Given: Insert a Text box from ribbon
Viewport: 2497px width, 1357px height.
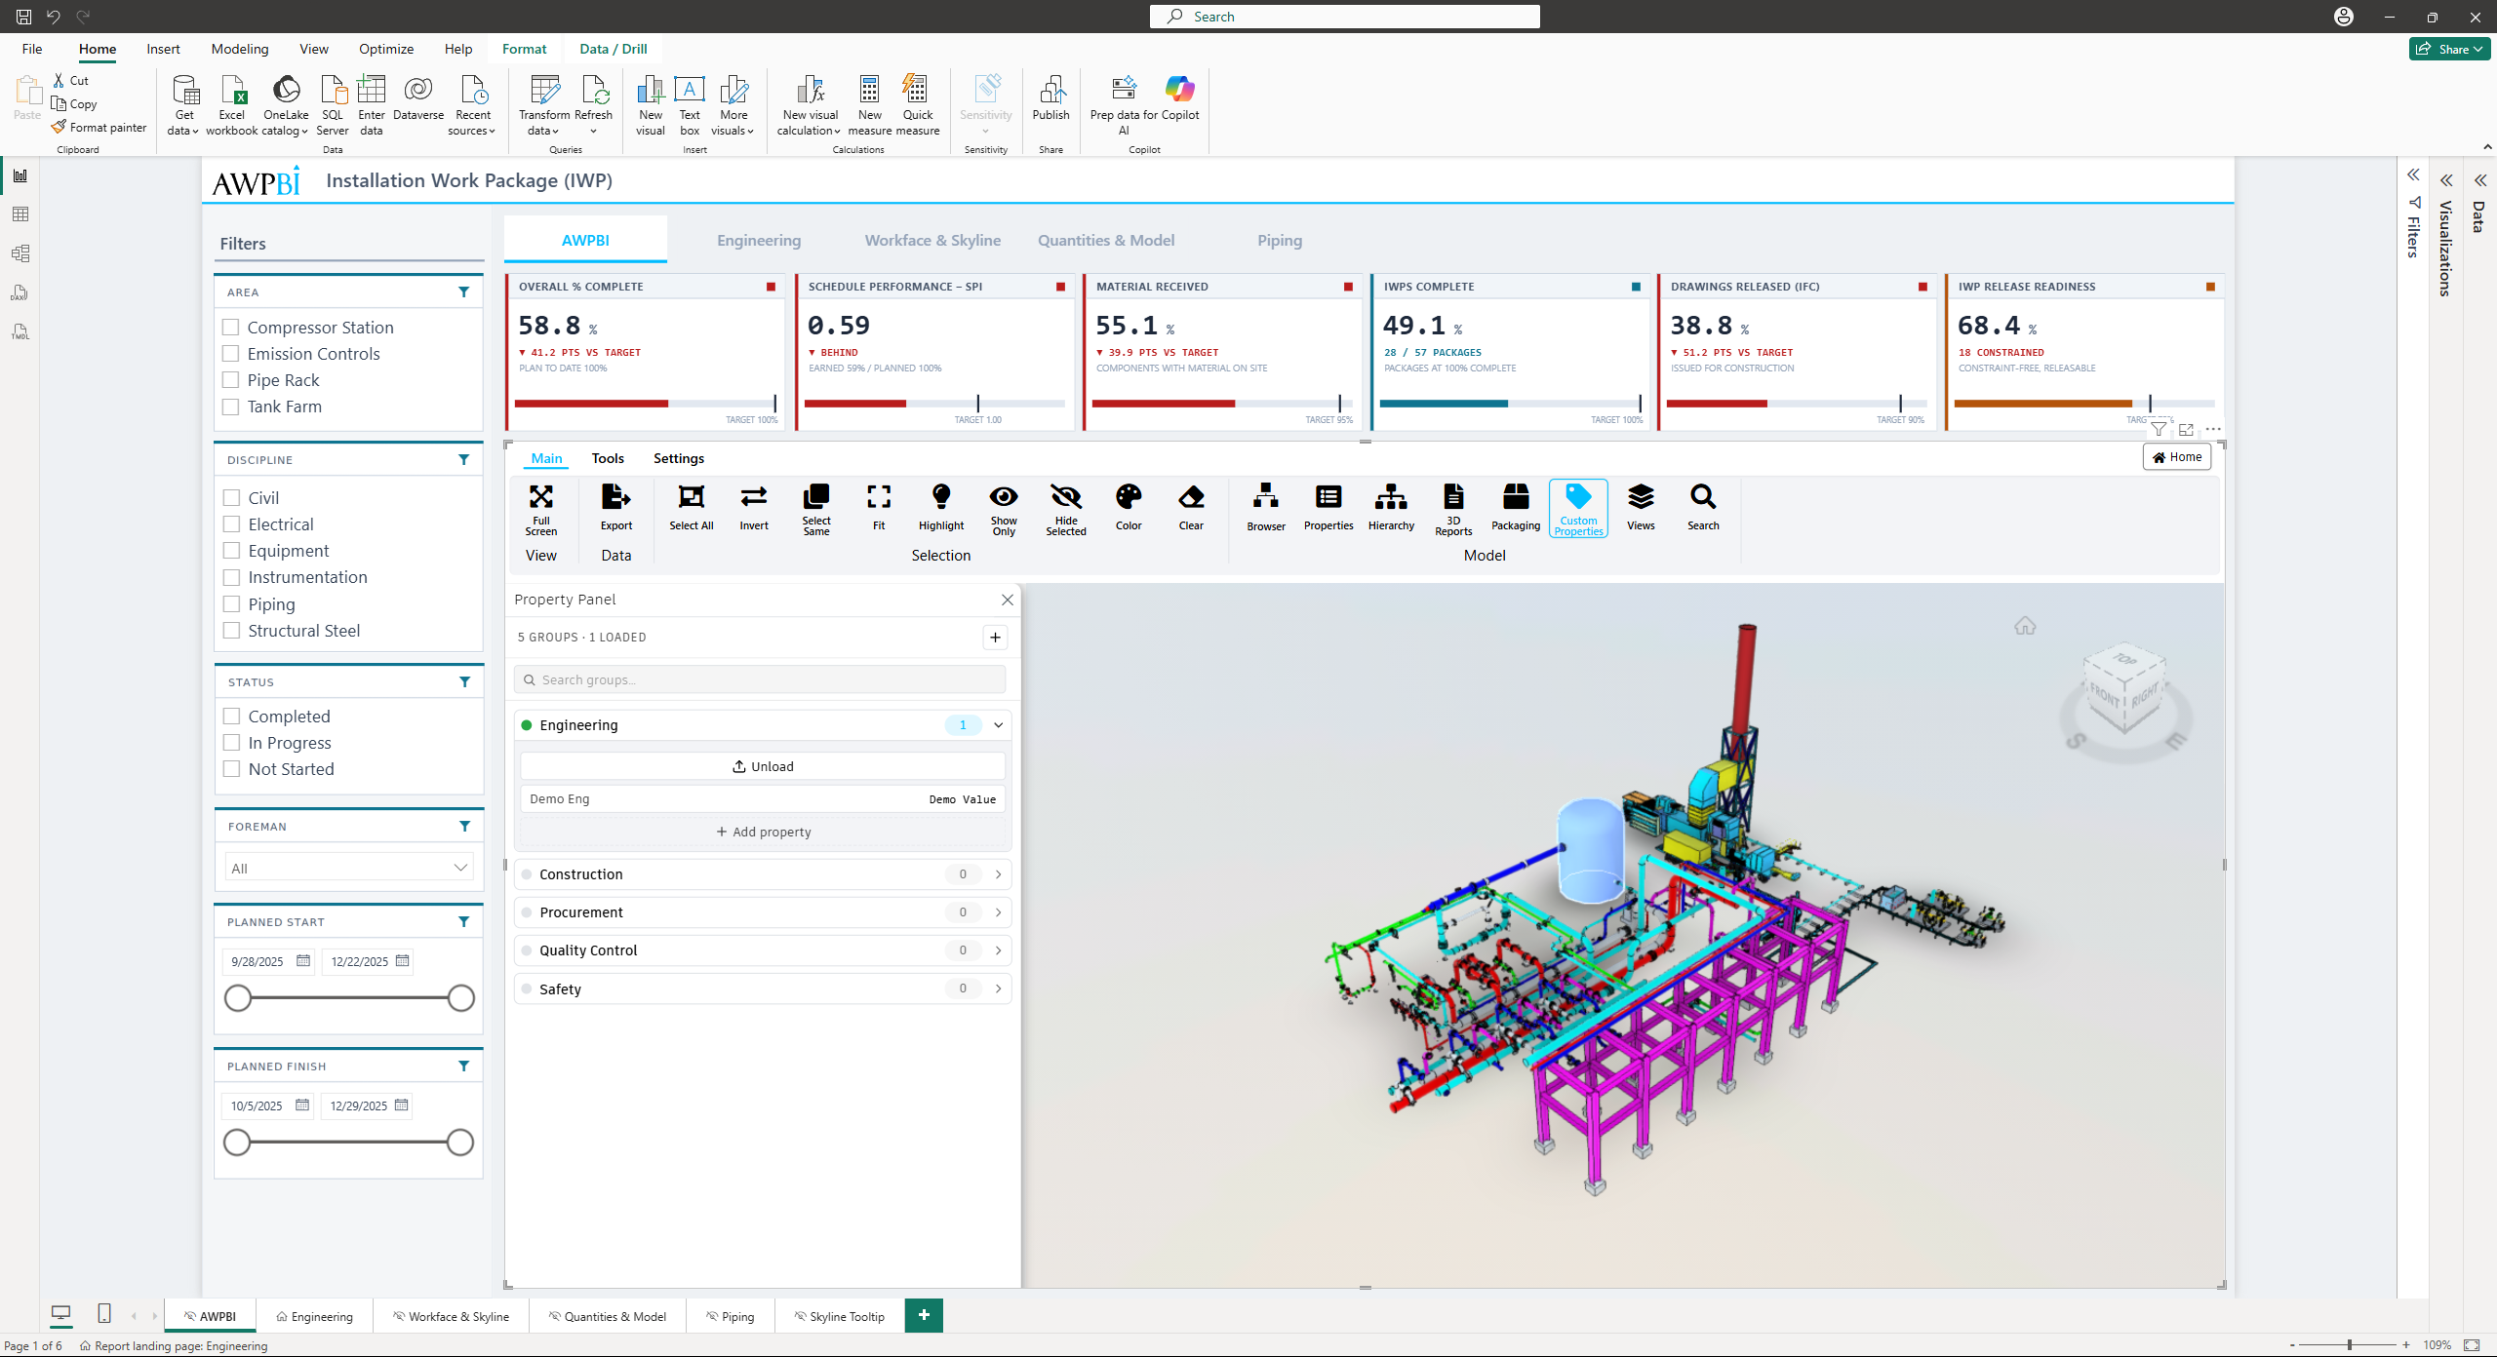Looking at the screenshot, I should click(x=690, y=105).
